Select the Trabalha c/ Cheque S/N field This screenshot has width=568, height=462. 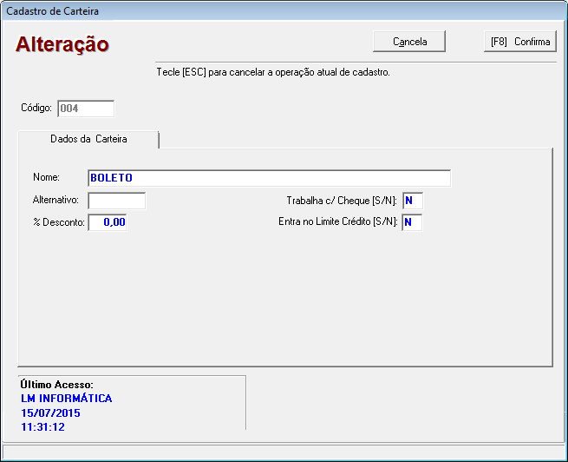tap(412, 201)
